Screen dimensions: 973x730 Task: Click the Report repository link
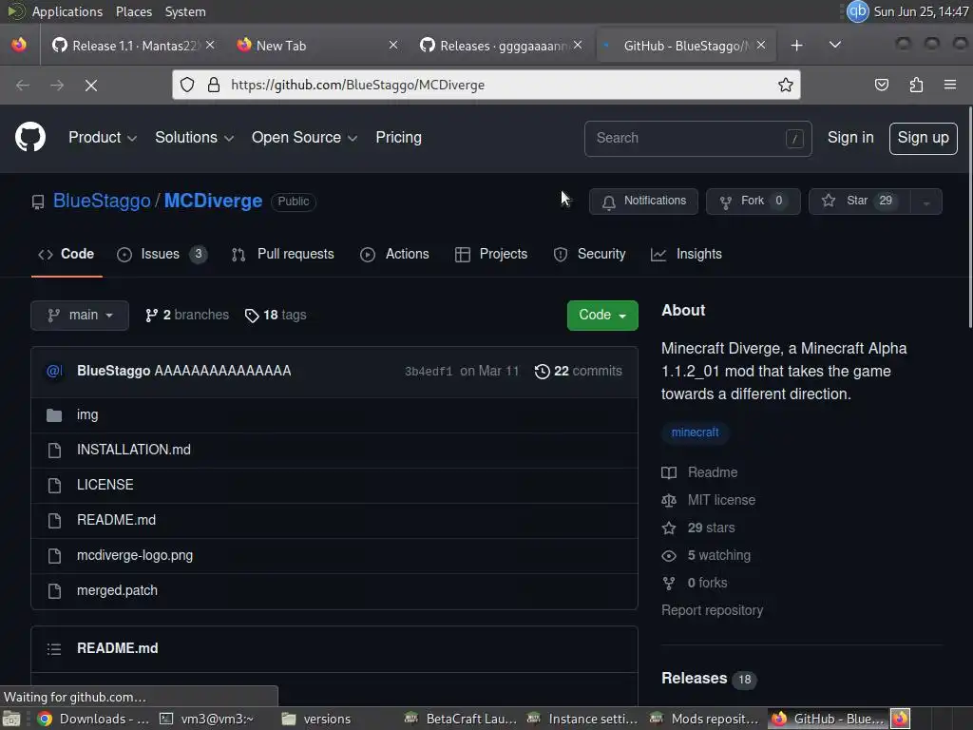click(x=712, y=611)
